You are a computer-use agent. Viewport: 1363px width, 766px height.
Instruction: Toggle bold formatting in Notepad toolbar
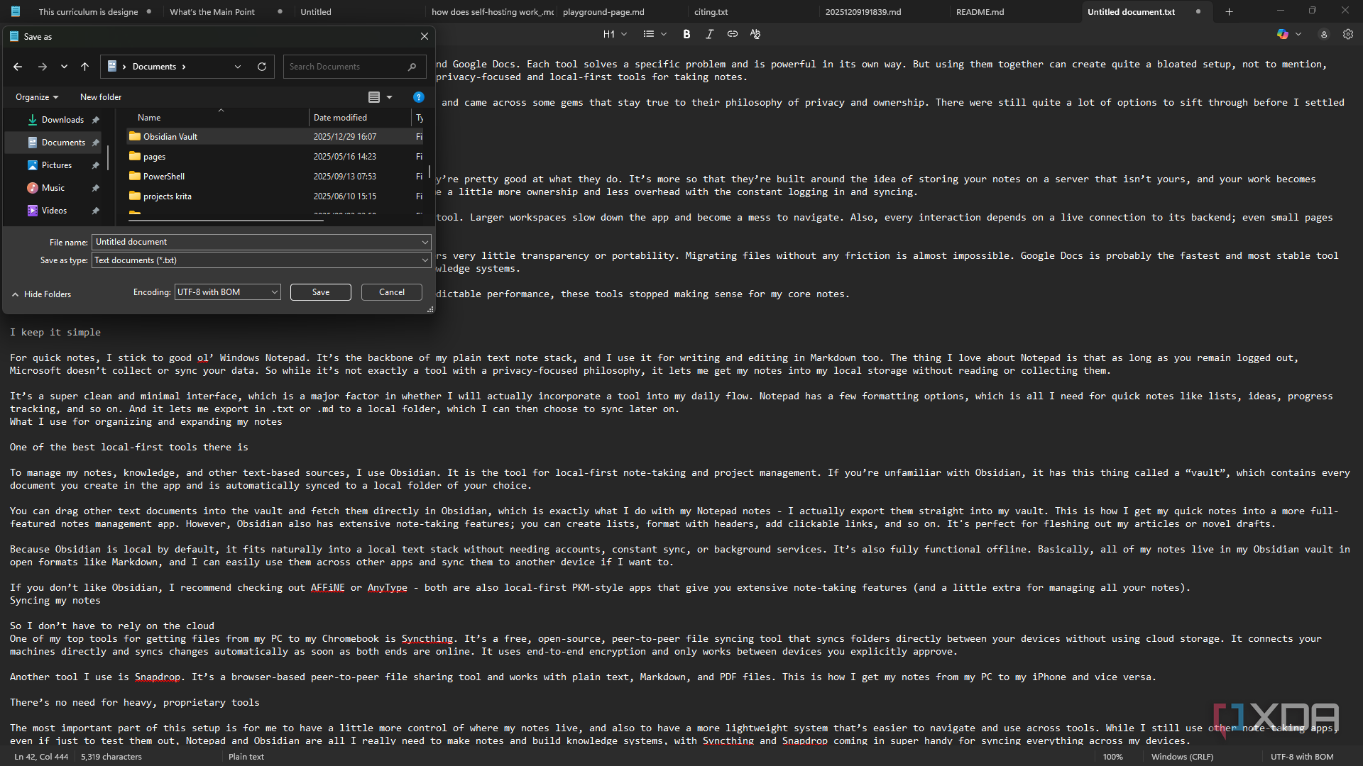pyautogui.click(x=686, y=34)
